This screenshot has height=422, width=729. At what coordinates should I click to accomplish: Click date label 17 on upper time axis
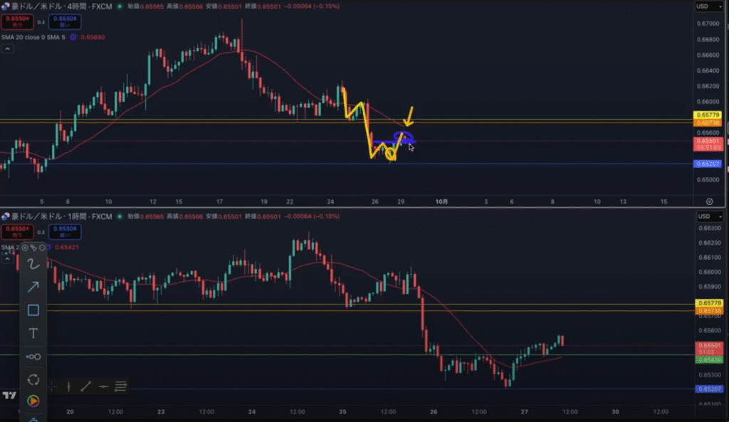[x=219, y=201]
